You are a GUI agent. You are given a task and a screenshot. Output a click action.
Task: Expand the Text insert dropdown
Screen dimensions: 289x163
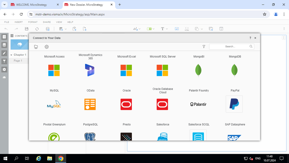pos(167,29)
